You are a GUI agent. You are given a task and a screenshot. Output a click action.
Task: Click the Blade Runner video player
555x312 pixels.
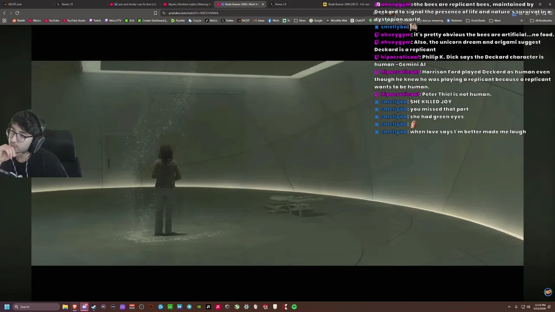(277, 163)
